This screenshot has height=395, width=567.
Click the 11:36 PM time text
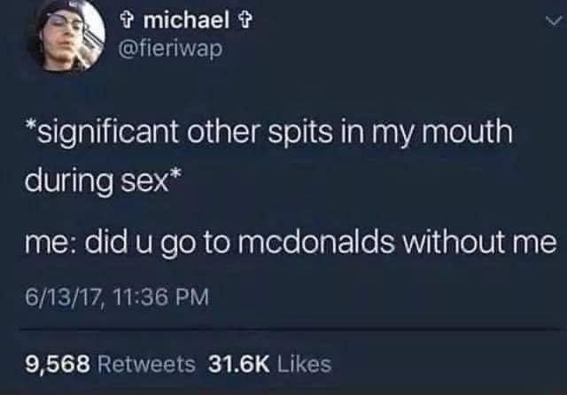click(x=161, y=298)
